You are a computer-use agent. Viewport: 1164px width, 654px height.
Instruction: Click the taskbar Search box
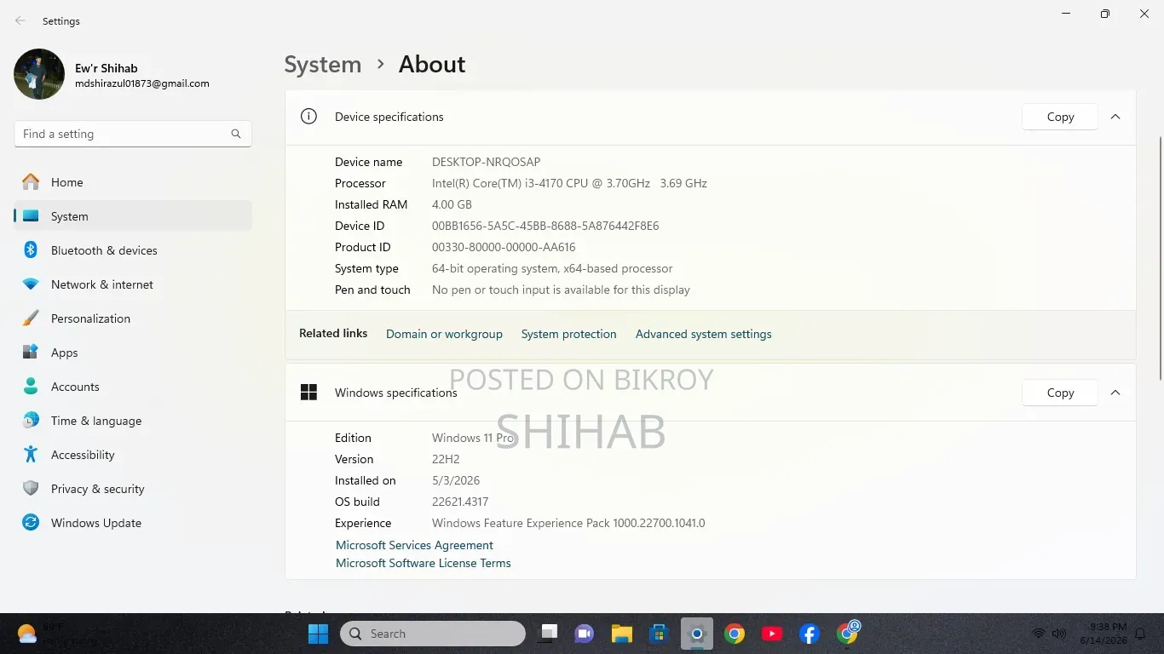click(x=433, y=634)
